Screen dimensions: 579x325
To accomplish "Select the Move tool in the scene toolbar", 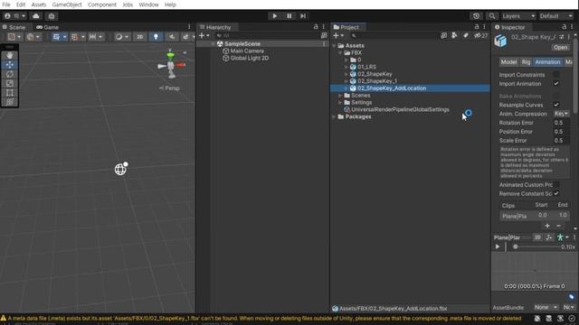I will click(10, 65).
